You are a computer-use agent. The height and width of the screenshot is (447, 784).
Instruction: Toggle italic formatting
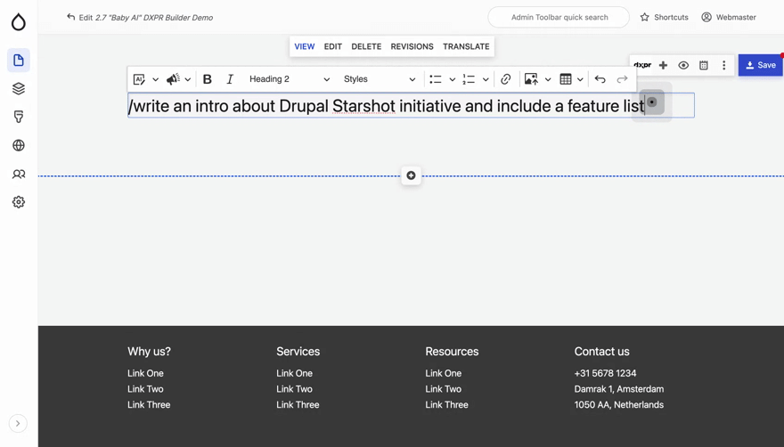coord(230,79)
